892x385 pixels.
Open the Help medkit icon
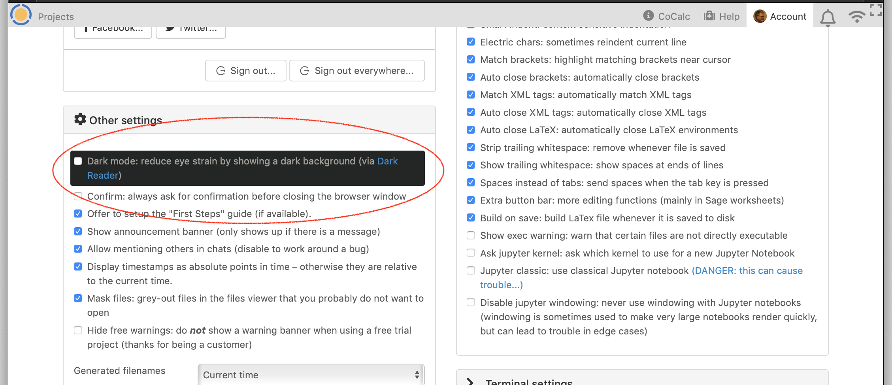(x=709, y=16)
